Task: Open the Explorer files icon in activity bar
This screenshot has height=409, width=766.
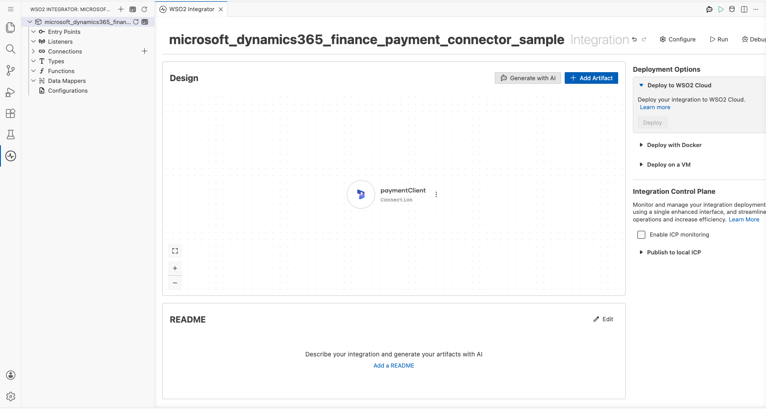Action: coord(11,28)
